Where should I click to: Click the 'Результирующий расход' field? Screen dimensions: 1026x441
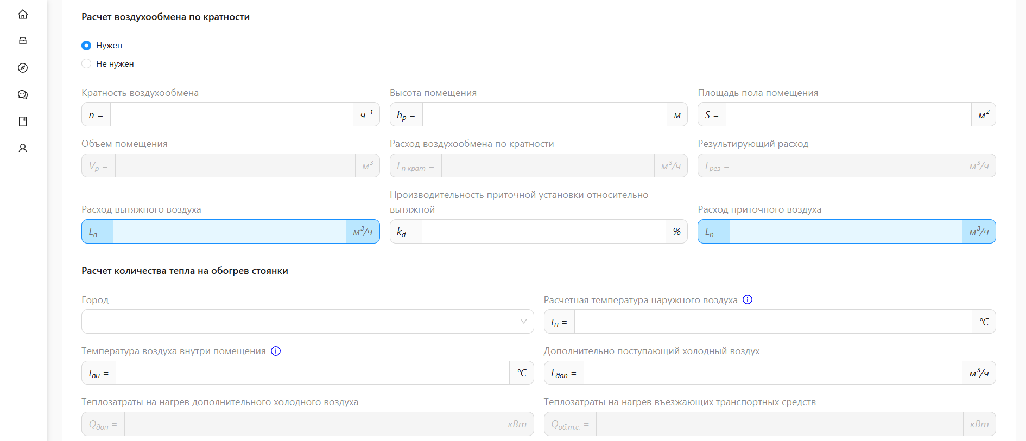(x=850, y=165)
